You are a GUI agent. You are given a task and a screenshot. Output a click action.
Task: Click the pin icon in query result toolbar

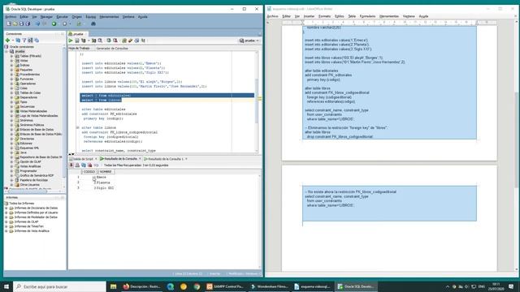71,165
